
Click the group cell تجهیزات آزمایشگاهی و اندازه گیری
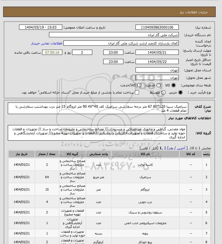point(72,223)
